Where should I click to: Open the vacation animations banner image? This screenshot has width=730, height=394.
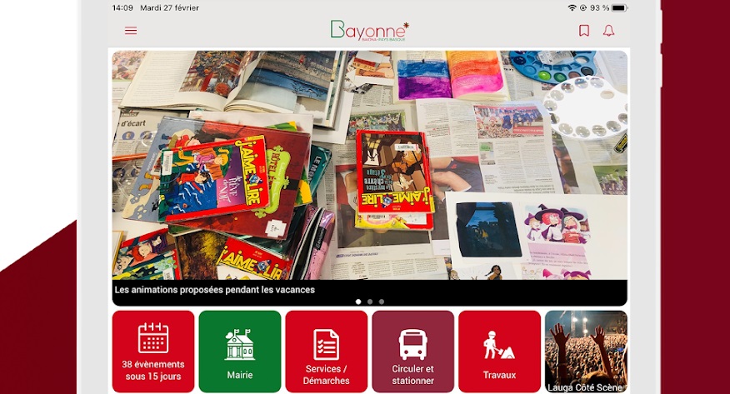click(x=370, y=165)
